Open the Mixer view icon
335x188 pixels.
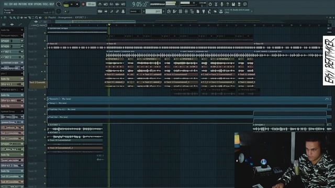[186, 11]
